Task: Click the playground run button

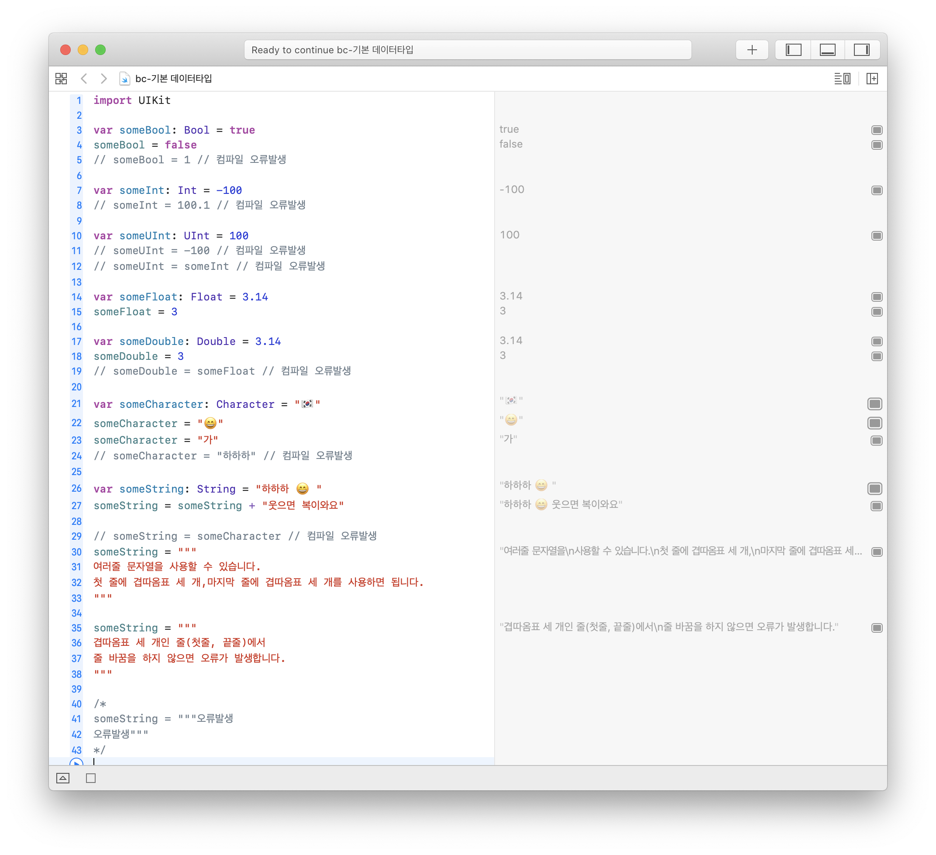Action: coord(76,762)
